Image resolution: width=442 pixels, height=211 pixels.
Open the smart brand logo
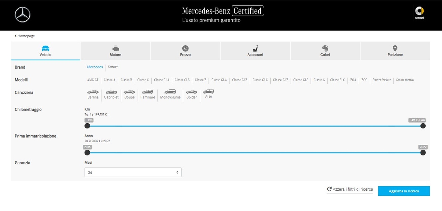420,13
